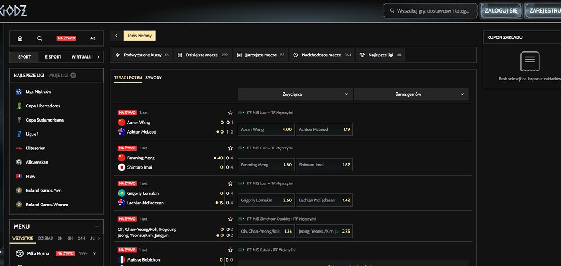This screenshot has width=561, height=266.
Task: Bet on Fanming Meng at 1.80
Action: tap(266, 164)
